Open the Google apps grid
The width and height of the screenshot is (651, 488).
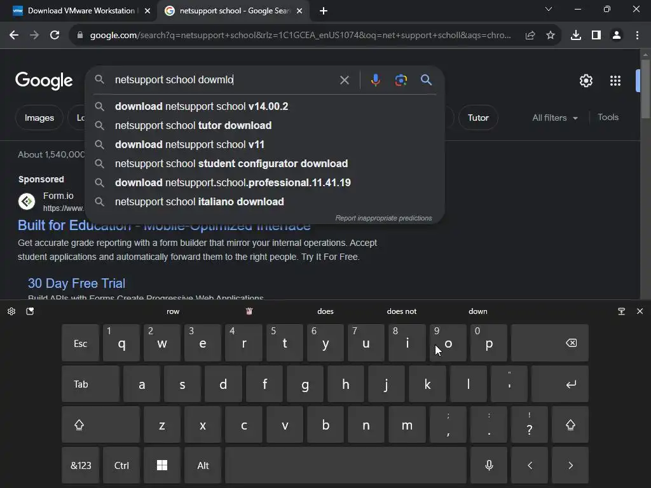click(x=615, y=81)
